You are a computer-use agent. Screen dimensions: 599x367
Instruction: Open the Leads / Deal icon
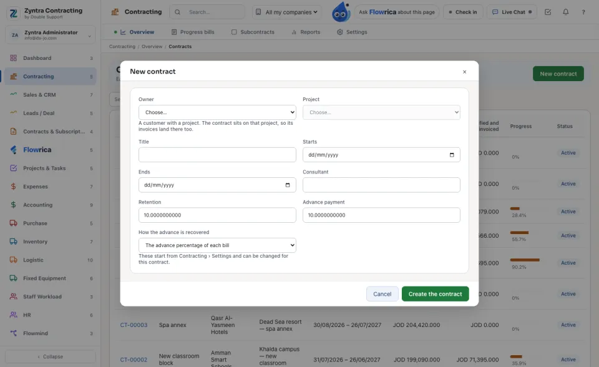pyautogui.click(x=13, y=113)
